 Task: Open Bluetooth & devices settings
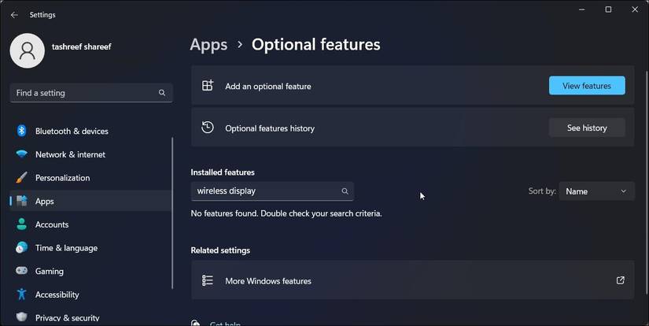tap(72, 131)
